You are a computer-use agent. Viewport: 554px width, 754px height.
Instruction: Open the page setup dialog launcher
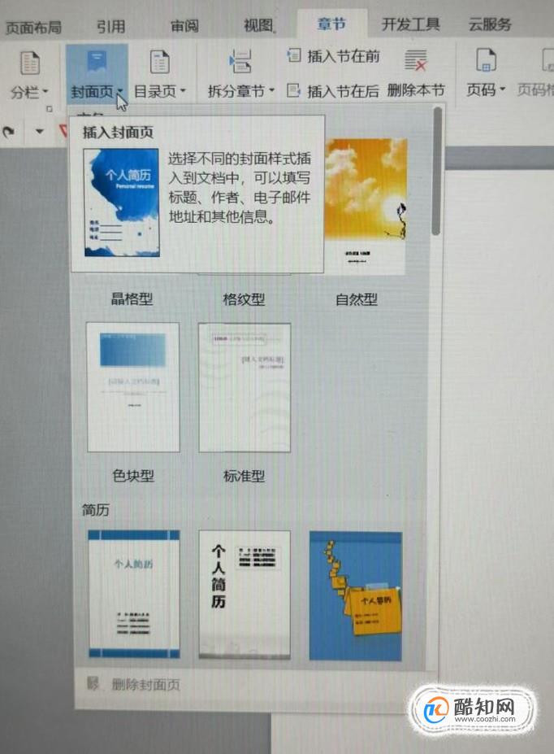pyautogui.click(x=49, y=110)
